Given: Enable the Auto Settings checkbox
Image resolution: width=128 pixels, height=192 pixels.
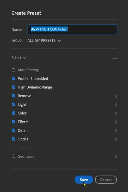Looking at the screenshot, I should (13, 70).
